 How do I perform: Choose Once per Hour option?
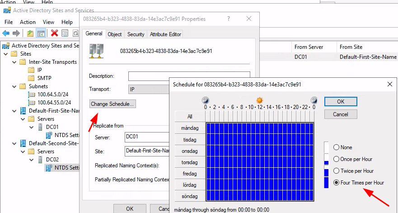[336, 159]
